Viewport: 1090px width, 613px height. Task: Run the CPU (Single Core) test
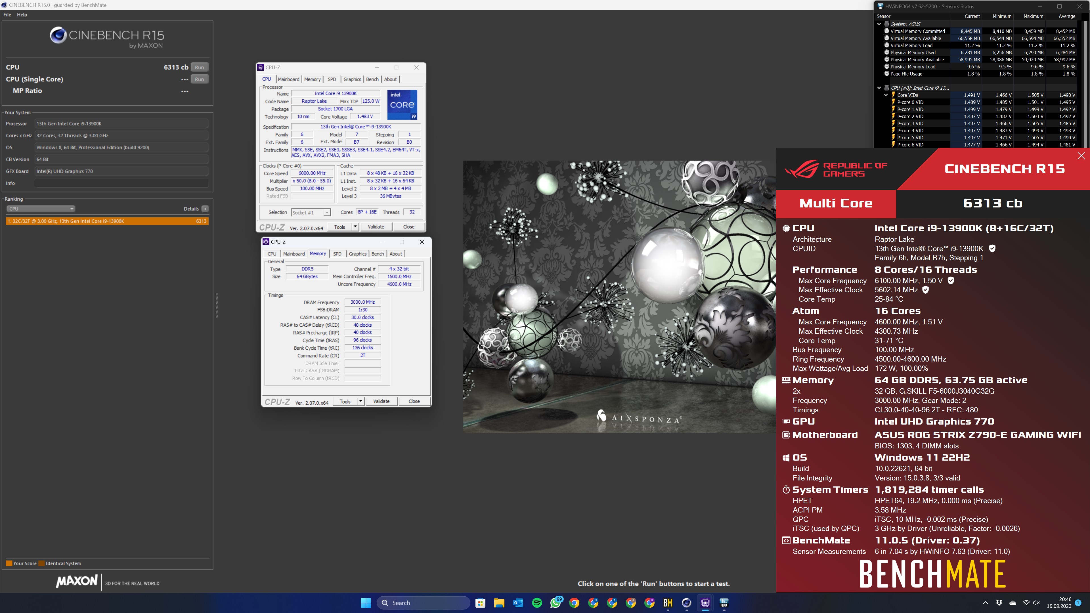199,79
